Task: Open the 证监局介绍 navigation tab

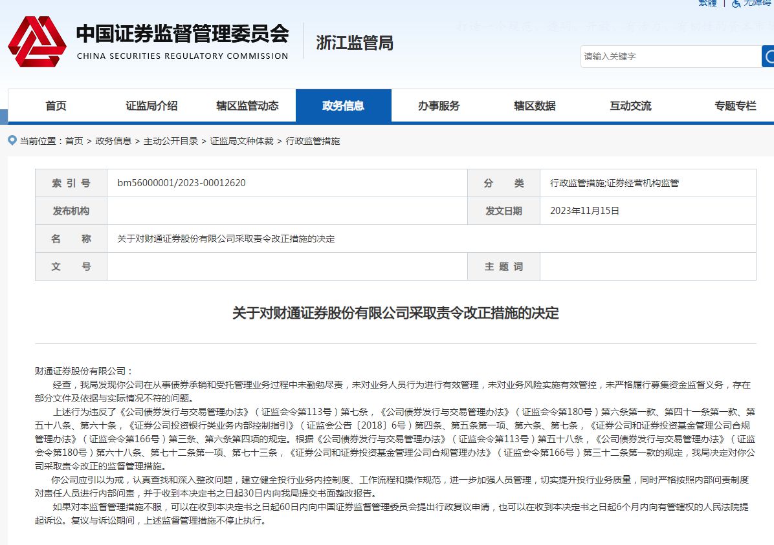Action: click(x=151, y=105)
